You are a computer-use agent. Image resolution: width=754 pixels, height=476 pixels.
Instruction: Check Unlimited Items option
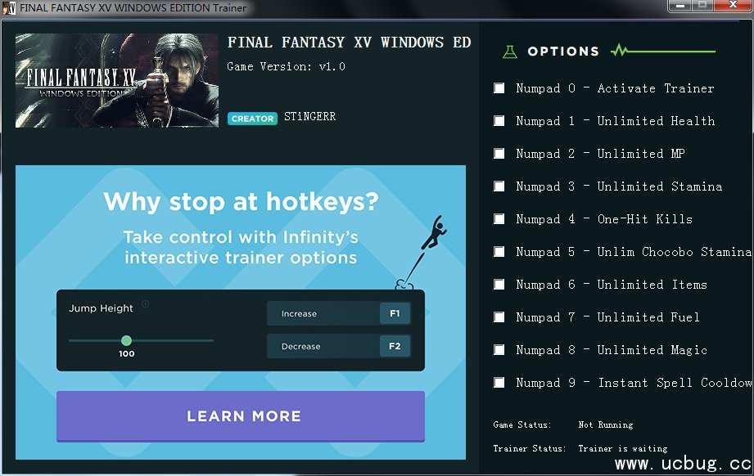click(x=499, y=285)
